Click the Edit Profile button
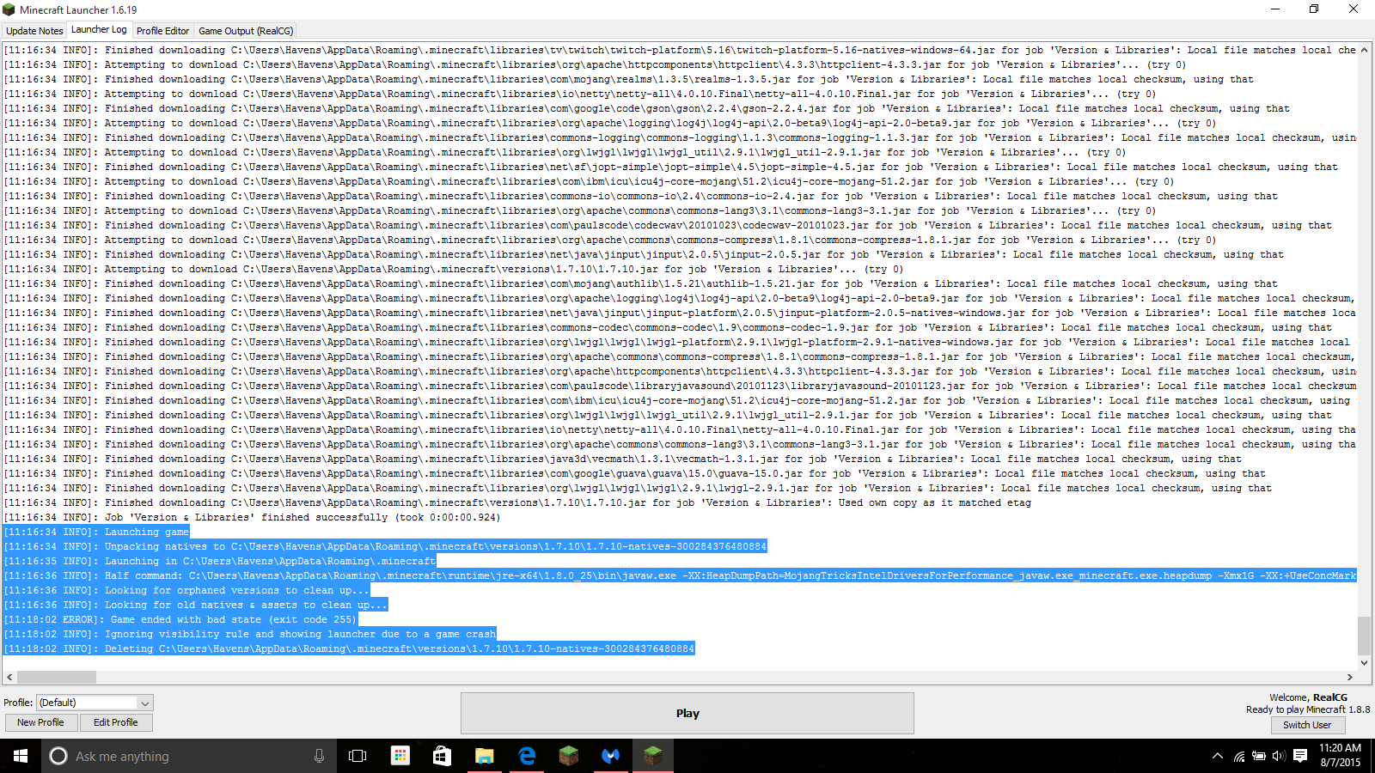Viewport: 1375px width, 773px height. tap(116, 722)
